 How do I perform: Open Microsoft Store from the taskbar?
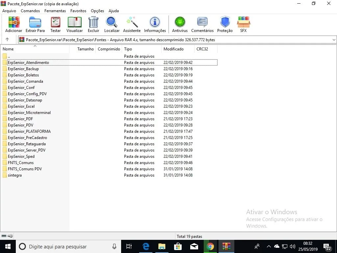[x=178, y=246]
